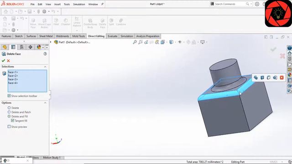The width and height of the screenshot is (292, 164).
Task: Open View Orientation cube icon
Action: [162, 42]
